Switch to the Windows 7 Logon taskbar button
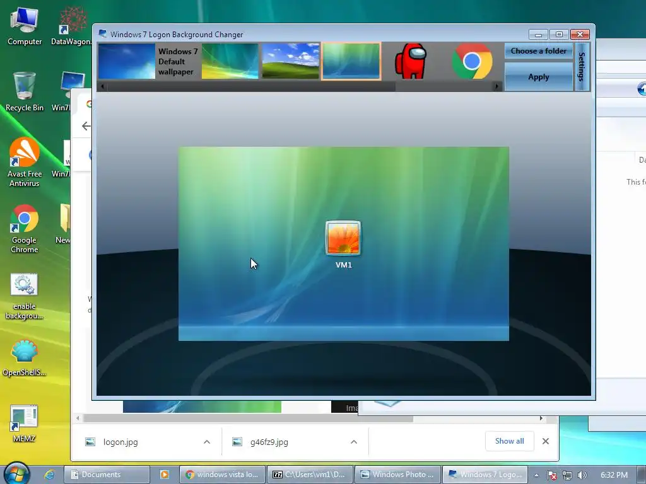Screen dimensions: 646x484 coord(485,475)
